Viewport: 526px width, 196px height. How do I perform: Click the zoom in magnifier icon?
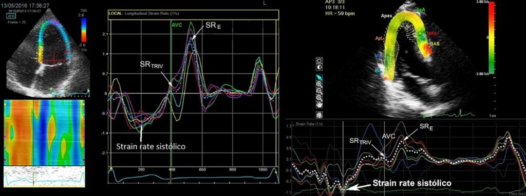point(320,84)
